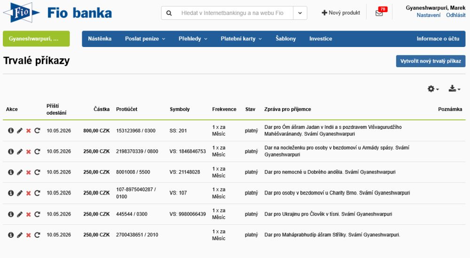The height and width of the screenshot is (258, 470).
Task: Go to the Nástěnka tab
Action: click(x=100, y=39)
